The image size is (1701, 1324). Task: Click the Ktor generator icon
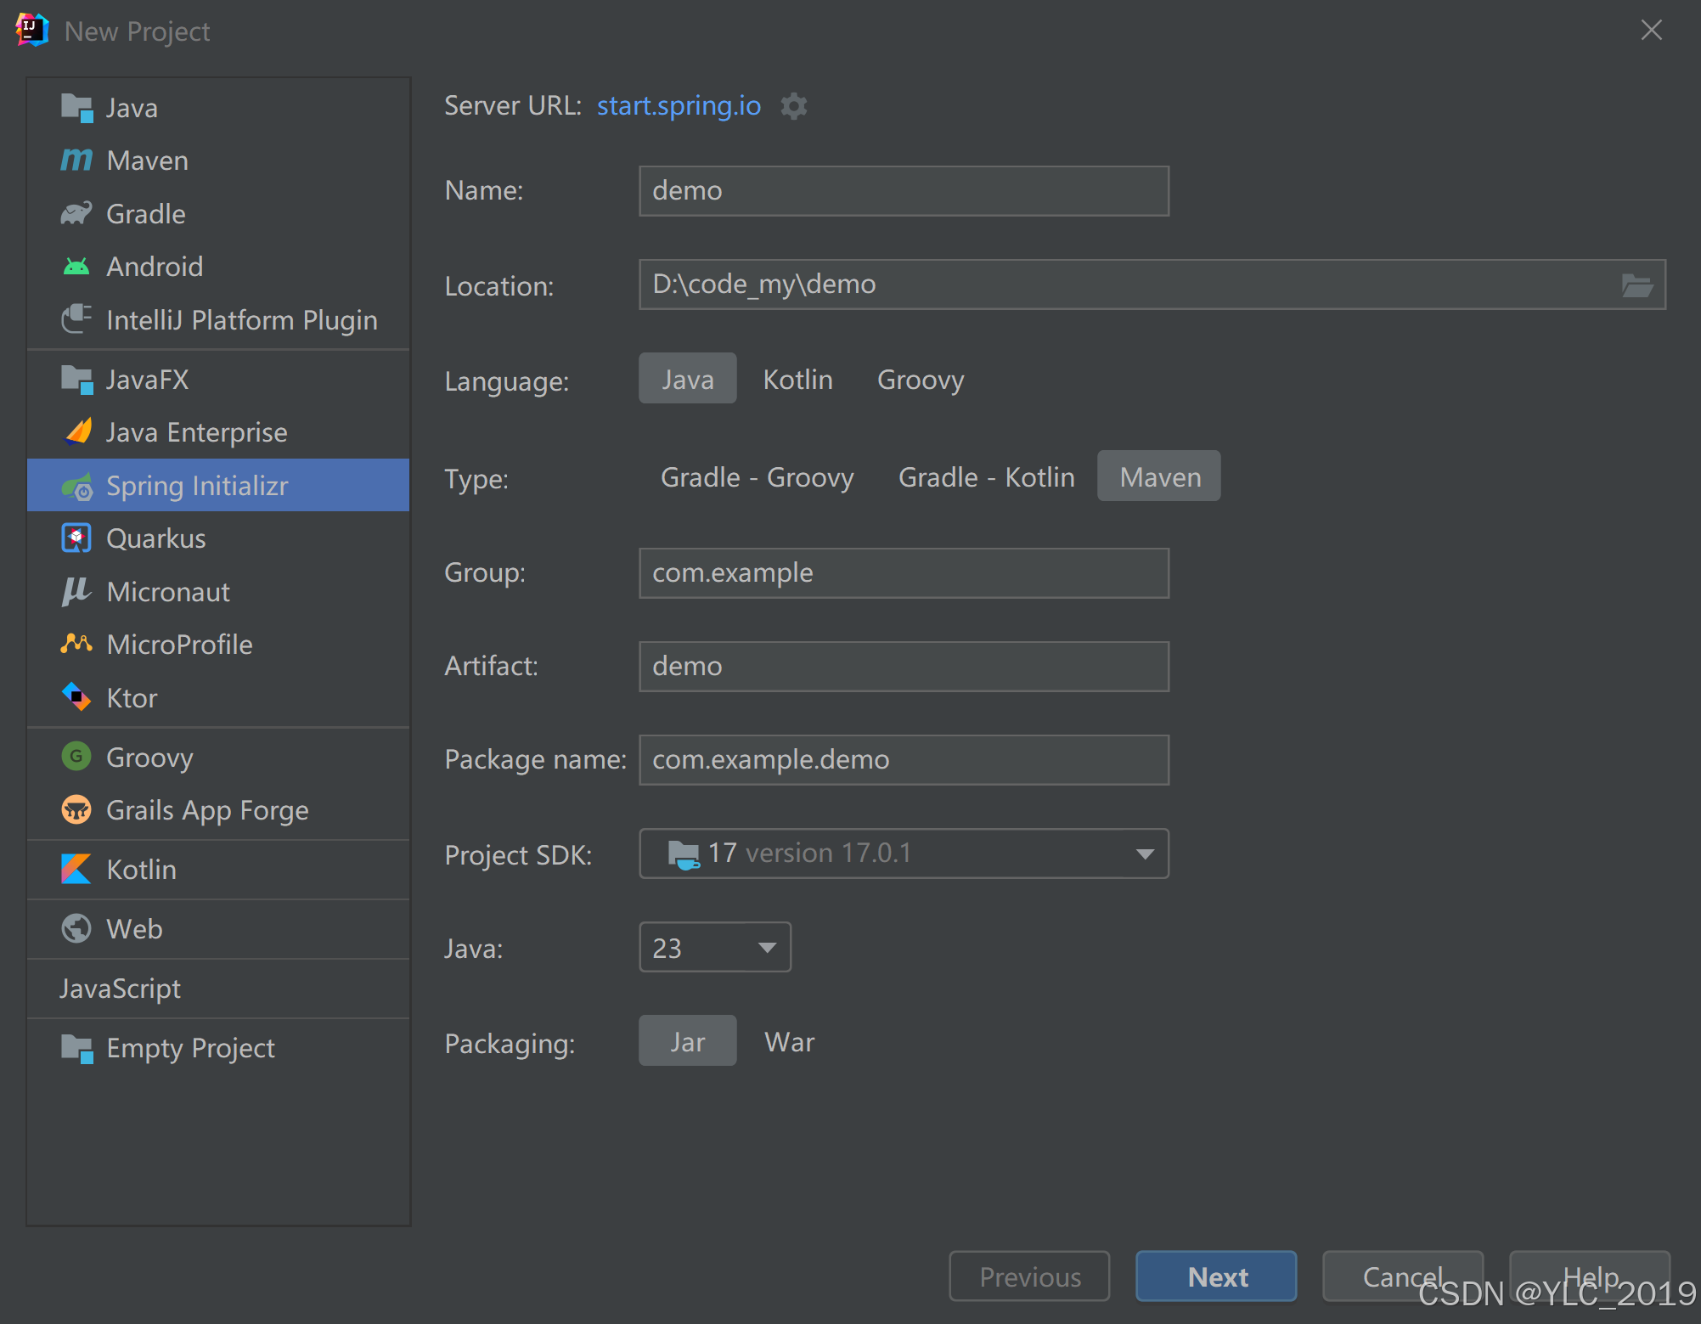(76, 697)
